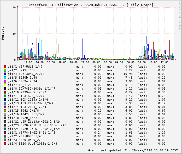The width and height of the screenshot is (182, 154).
Task: Click the olive swatch for gi1/15 1042_2/2/8
Action: coord(5,111)
